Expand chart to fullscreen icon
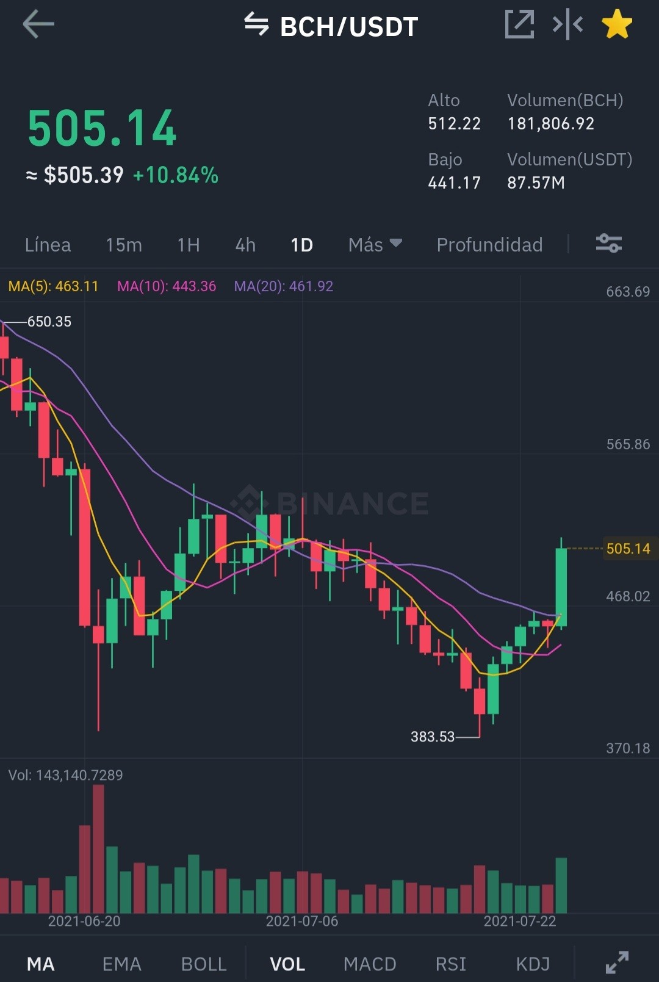This screenshot has width=659, height=982. pyautogui.click(x=617, y=962)
